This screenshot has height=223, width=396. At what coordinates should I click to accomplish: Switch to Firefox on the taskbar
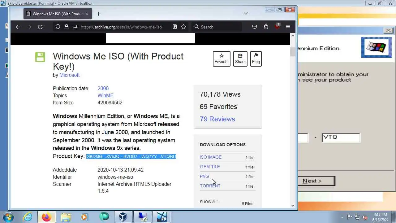click(x=47, y=217)
